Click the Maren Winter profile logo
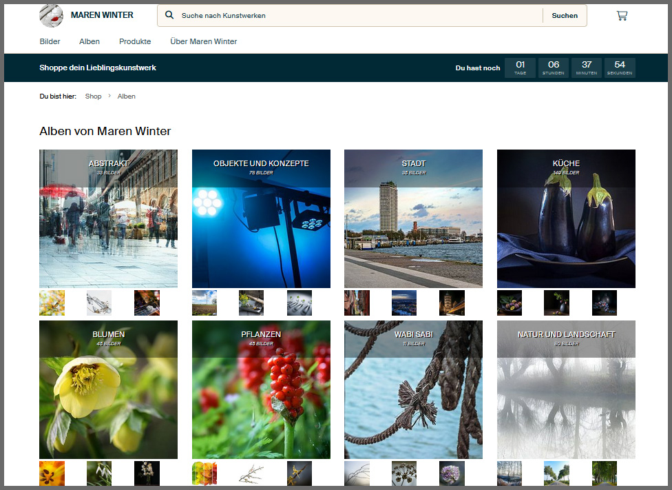672x490 pixels. pos(51,15)
